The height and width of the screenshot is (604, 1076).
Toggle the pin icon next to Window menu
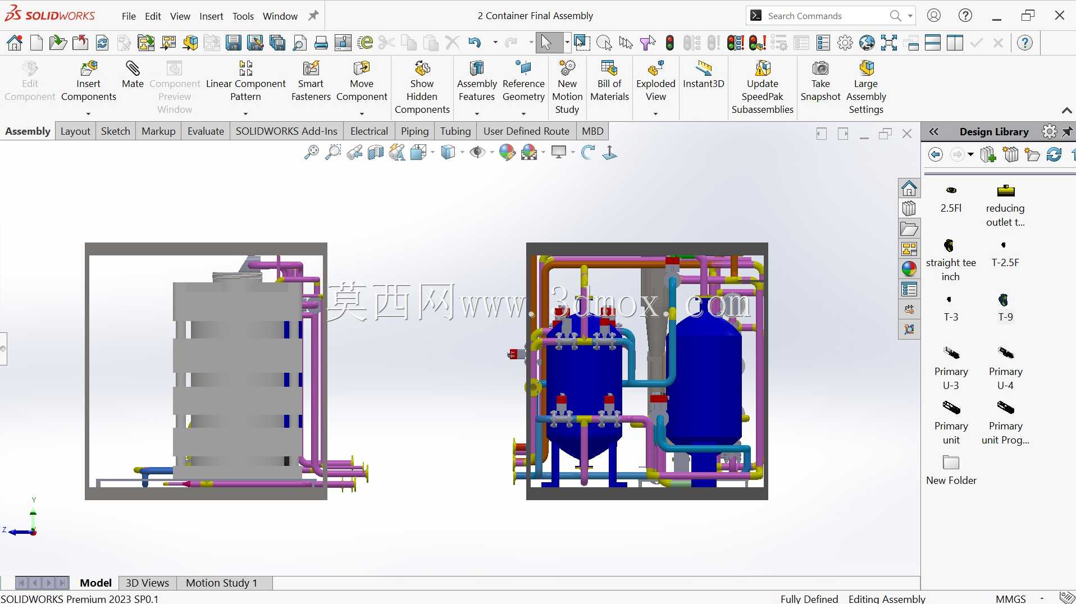(x=313, y=16)
